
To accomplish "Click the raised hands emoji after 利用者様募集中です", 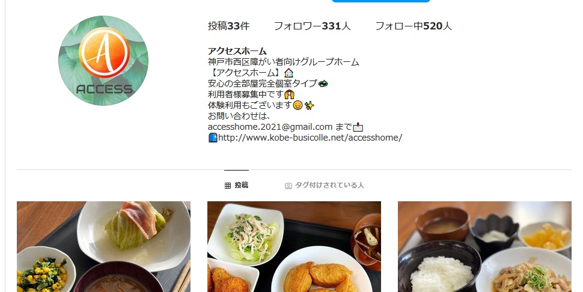I will pyautogui.click(x=289, y=94).
